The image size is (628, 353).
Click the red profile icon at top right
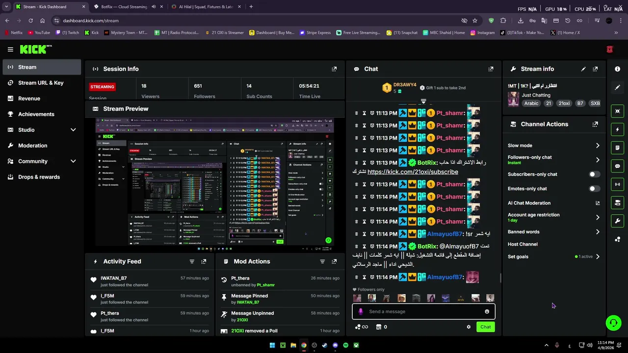[610, 50]
